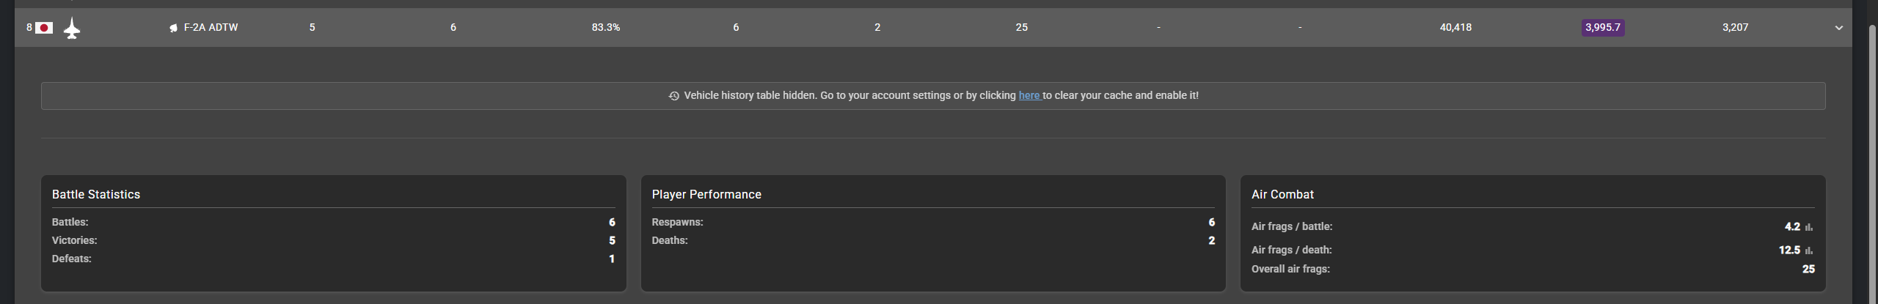
Task: Collapse the F-2A ADTW row with the chevron
Action: tap(1838, 28)
